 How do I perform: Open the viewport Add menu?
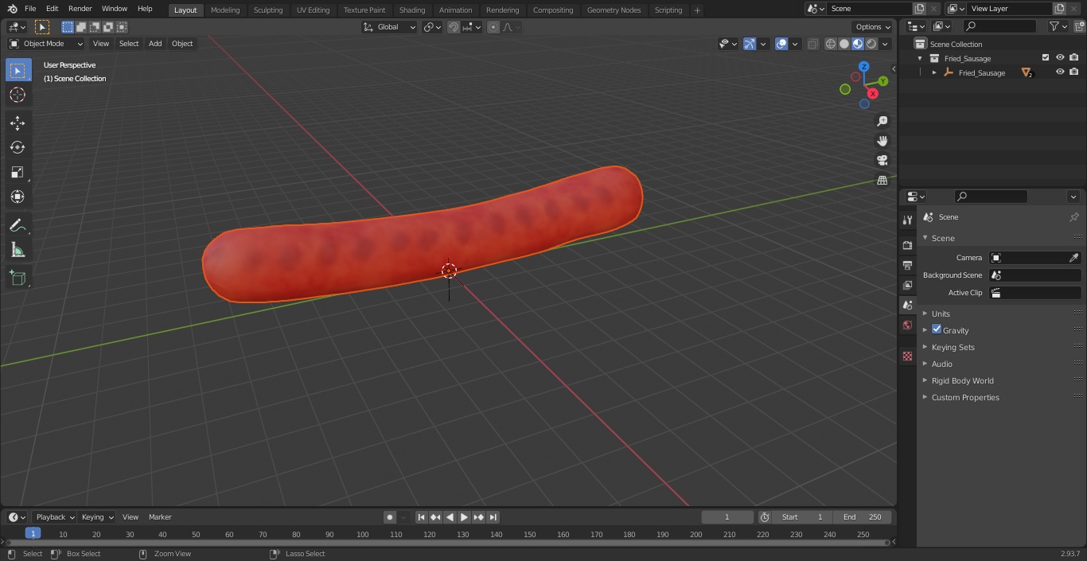point(155,44)
